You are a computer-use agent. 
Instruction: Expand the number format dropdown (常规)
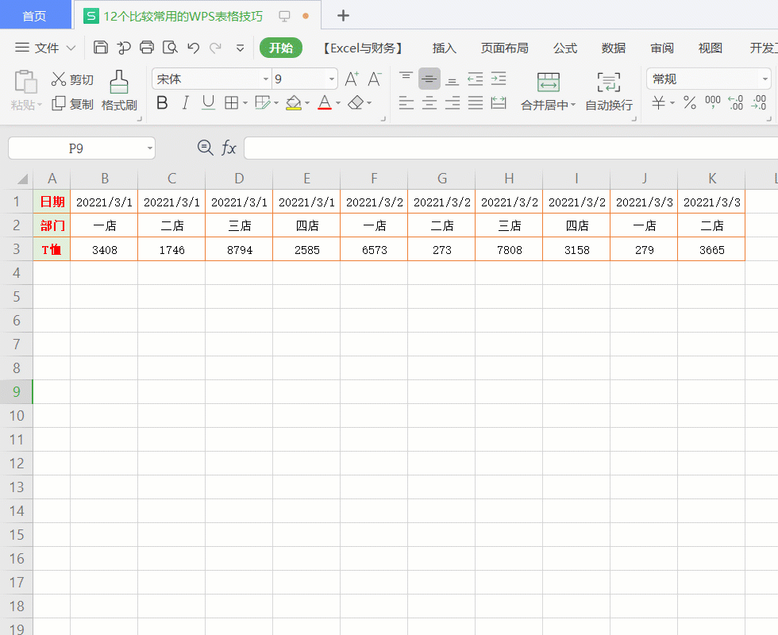point(765,79)
